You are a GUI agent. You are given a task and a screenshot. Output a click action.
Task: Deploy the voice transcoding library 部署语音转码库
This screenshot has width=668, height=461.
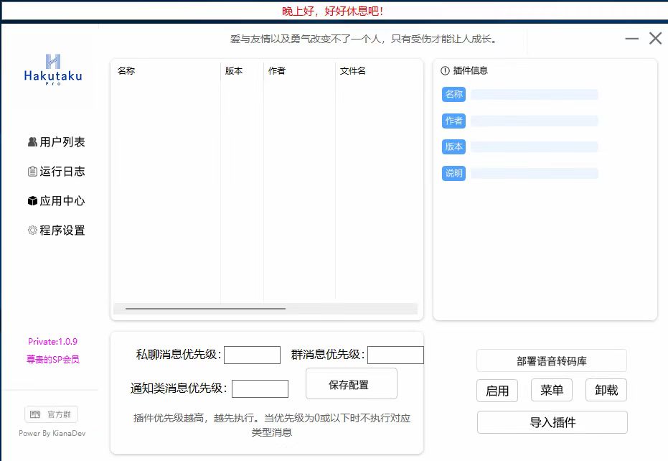pos(552,360)
